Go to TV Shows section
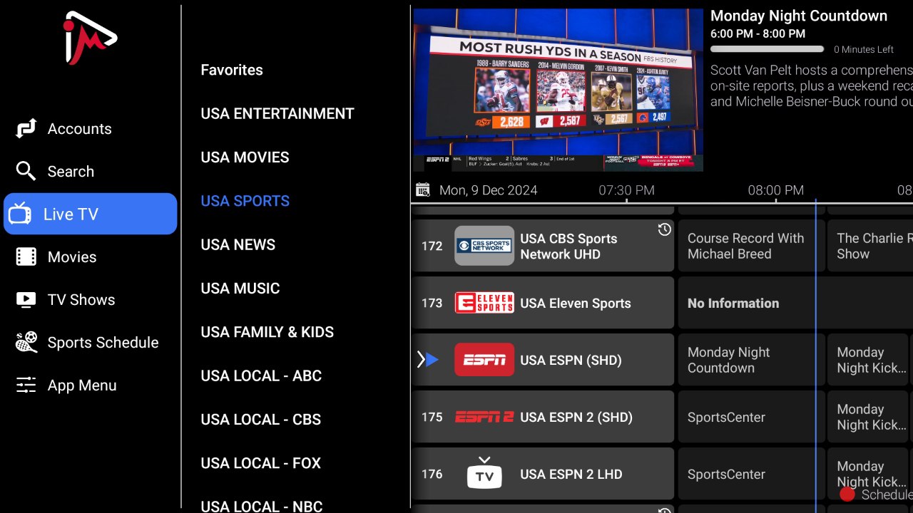Screen dimensions: 913x513 [x=91, y=300]
